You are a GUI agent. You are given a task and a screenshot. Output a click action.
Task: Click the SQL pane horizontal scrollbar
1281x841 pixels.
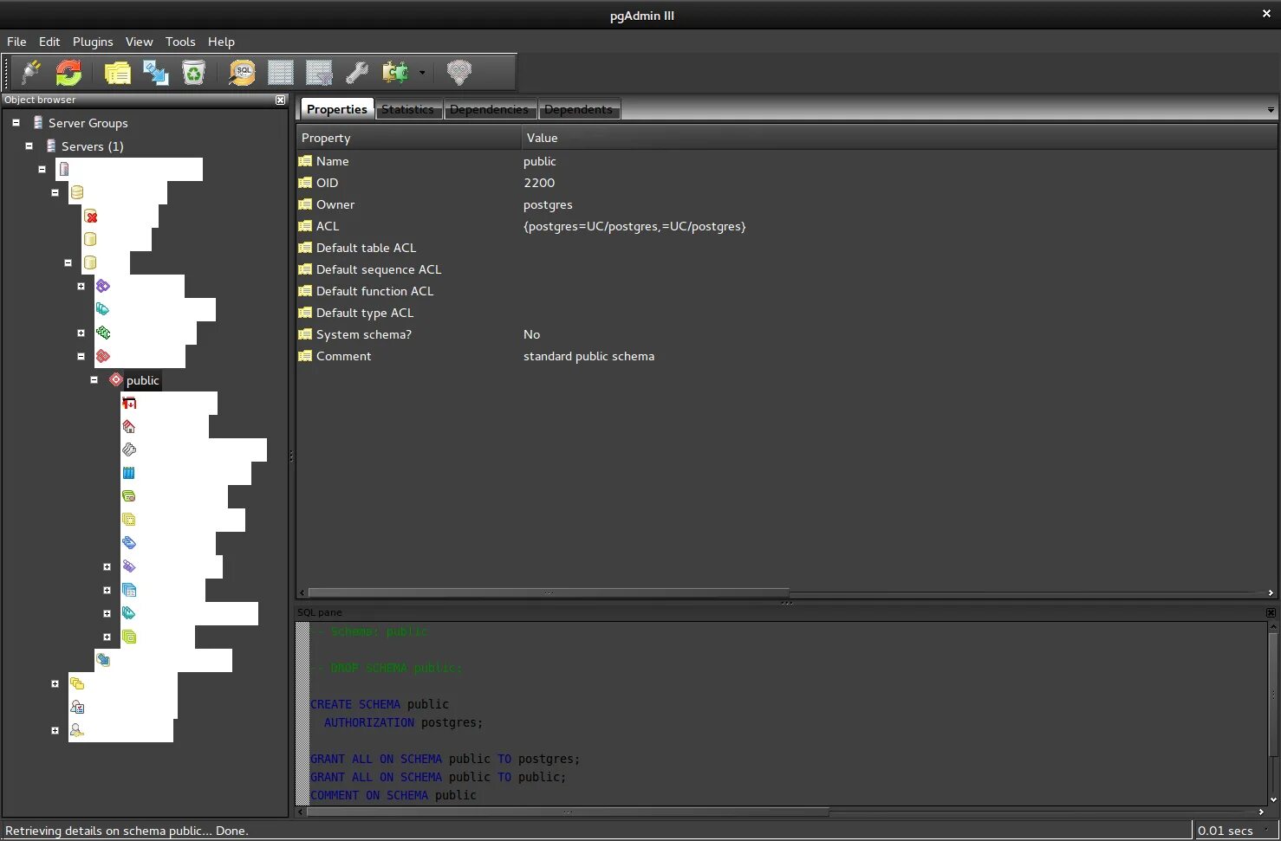point(569,812)
